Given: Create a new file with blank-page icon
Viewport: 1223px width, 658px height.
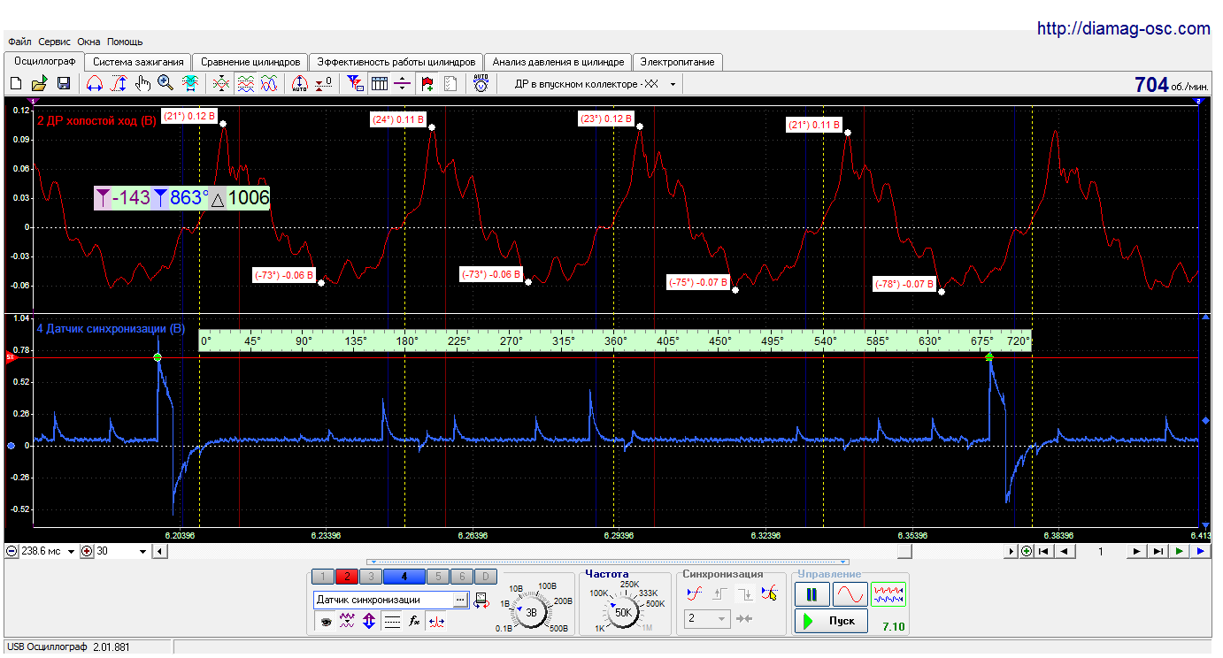Looking at the screenshot, I should click(x=16, y=84).
